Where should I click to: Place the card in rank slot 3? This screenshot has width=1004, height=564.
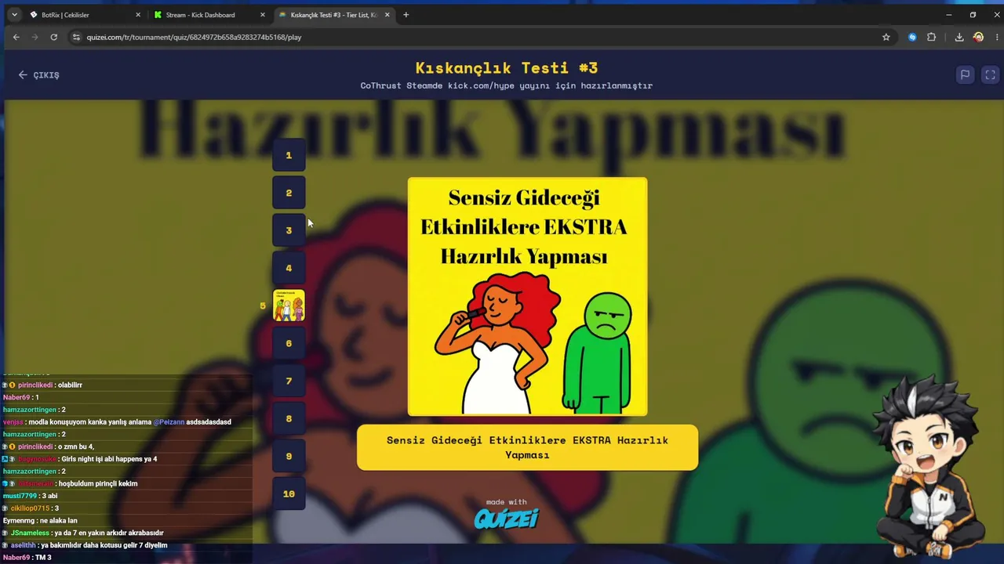pos(289,230)
